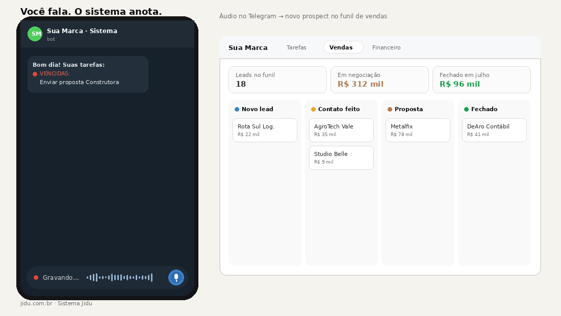Click the red VENCIDAS alert dot

tap(35, 74)
